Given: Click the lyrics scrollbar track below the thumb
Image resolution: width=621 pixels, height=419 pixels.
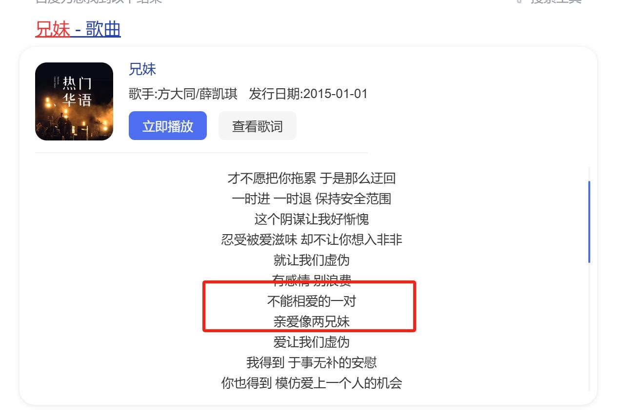Looking at the screenshot, I should click(x=589, y=327).
